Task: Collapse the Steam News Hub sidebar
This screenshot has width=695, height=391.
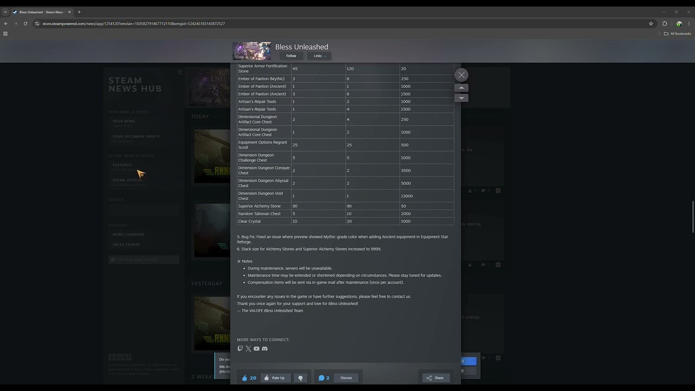Action: point(179,72)
